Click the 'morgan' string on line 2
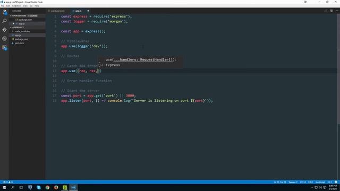 [116, 21]
